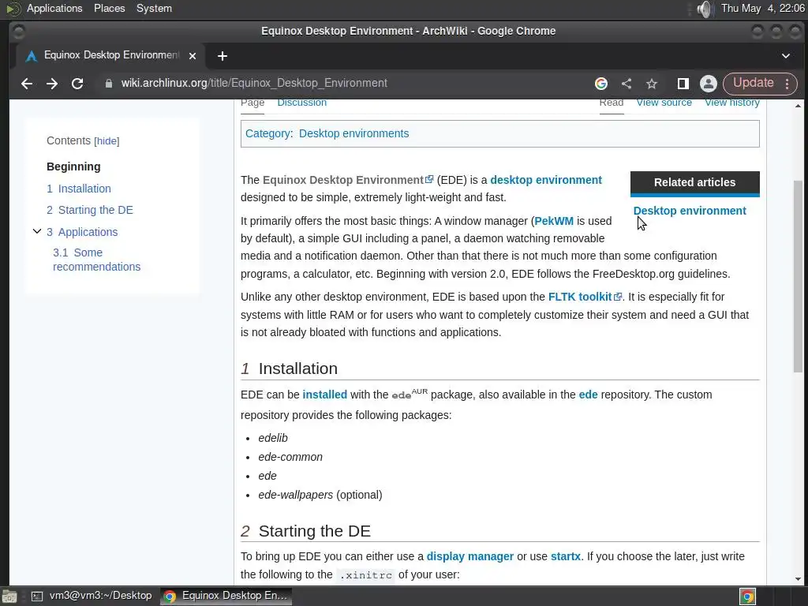Viewport: 808px width, 606px height.
Task: Go forward to the next page
Action: tap(52, 84)
